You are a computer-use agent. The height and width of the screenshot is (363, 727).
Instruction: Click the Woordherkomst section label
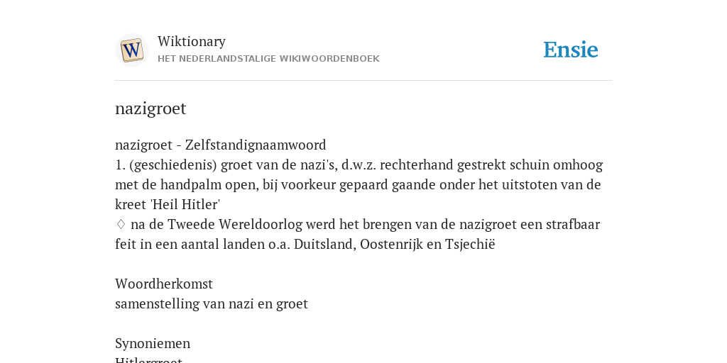[x=164, y=284]
